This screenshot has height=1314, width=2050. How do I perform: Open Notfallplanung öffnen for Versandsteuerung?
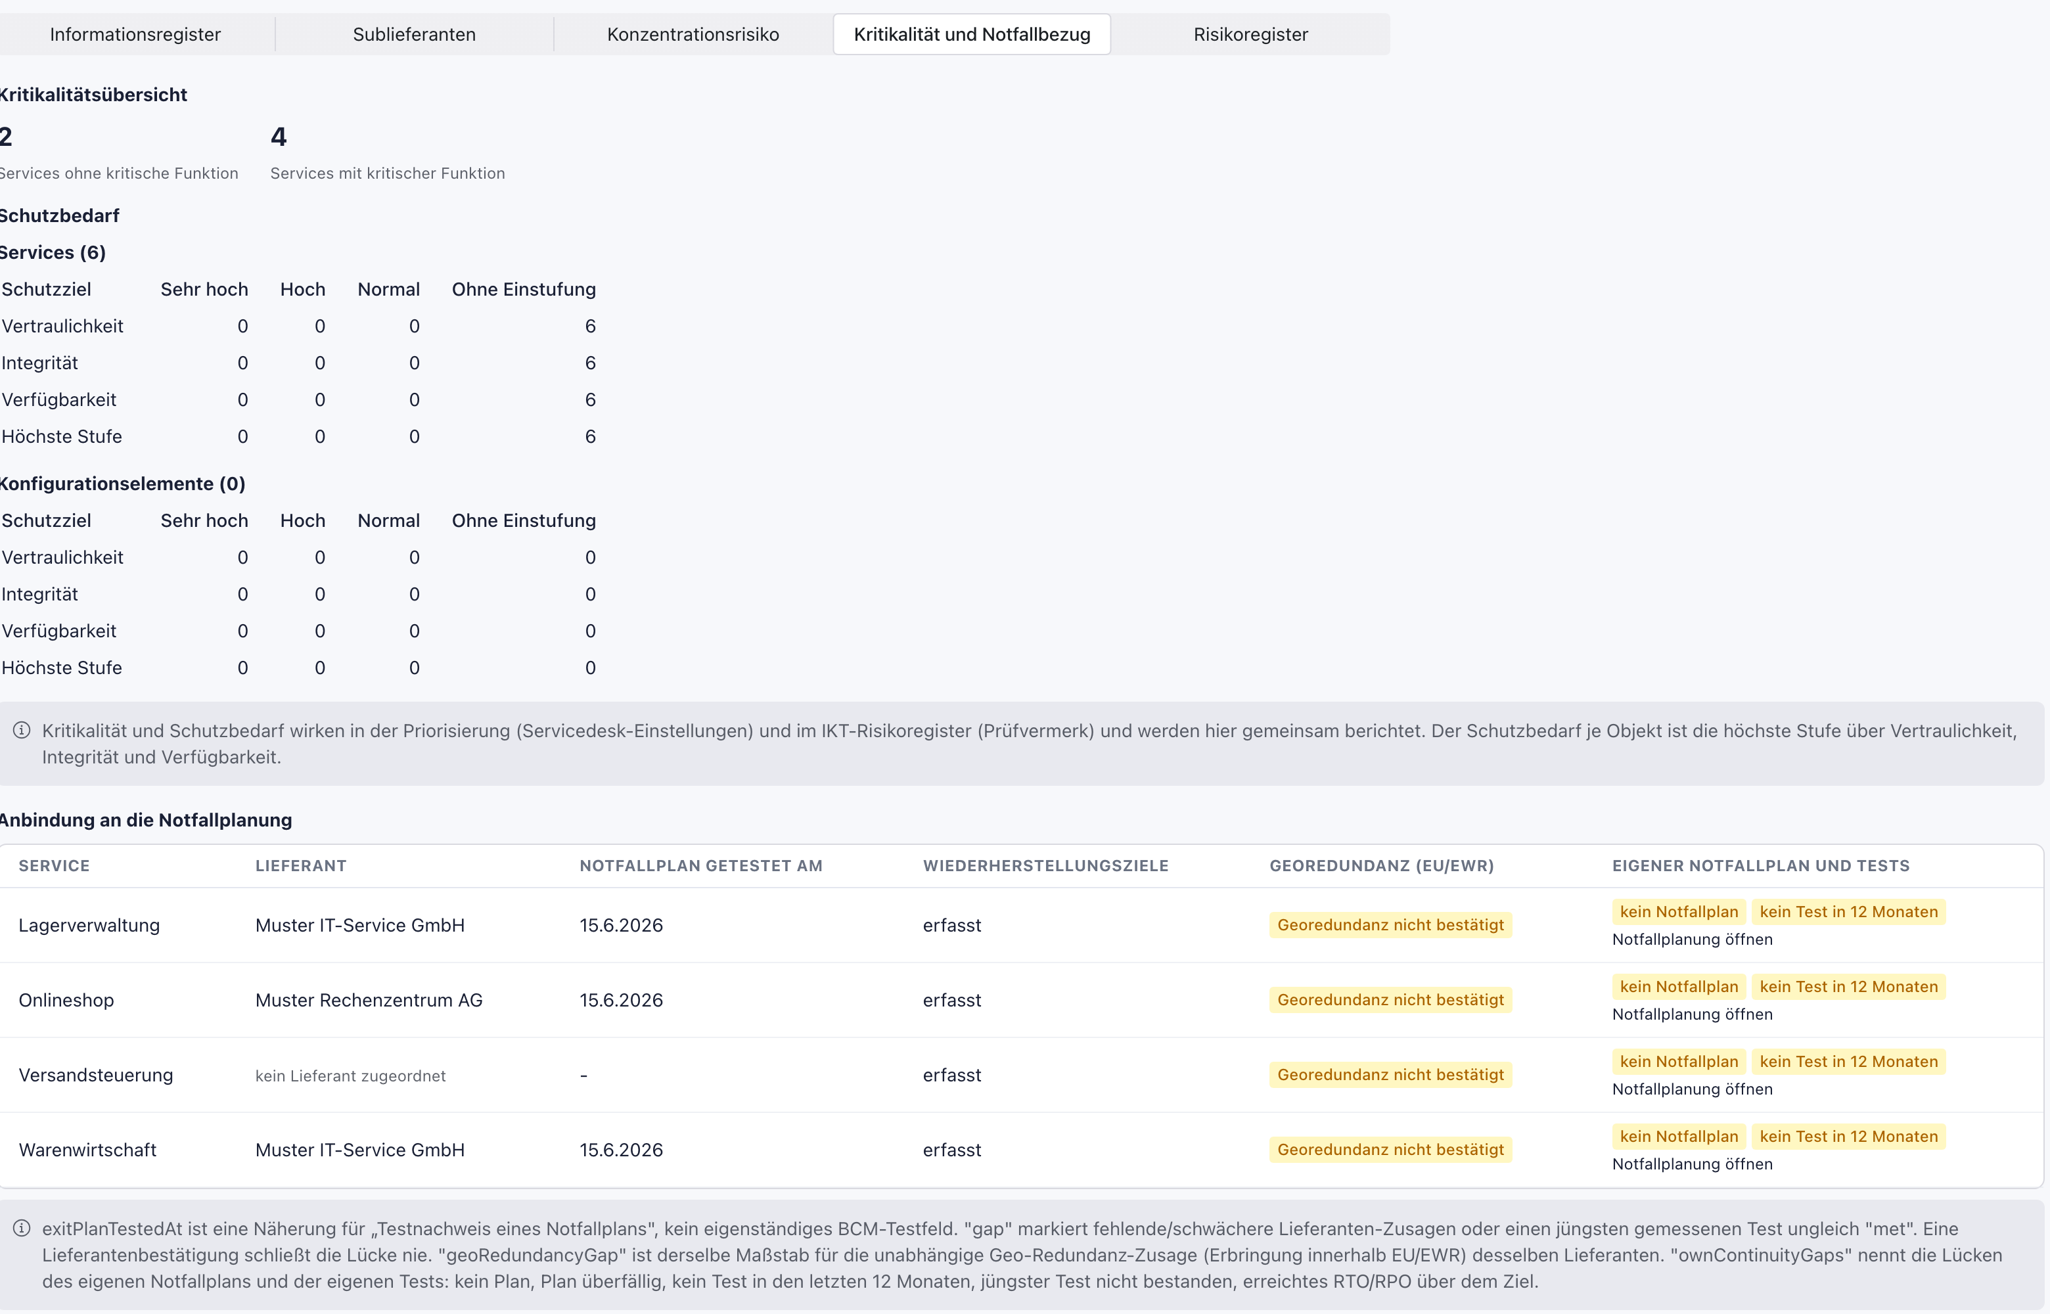[1692, 1089]
